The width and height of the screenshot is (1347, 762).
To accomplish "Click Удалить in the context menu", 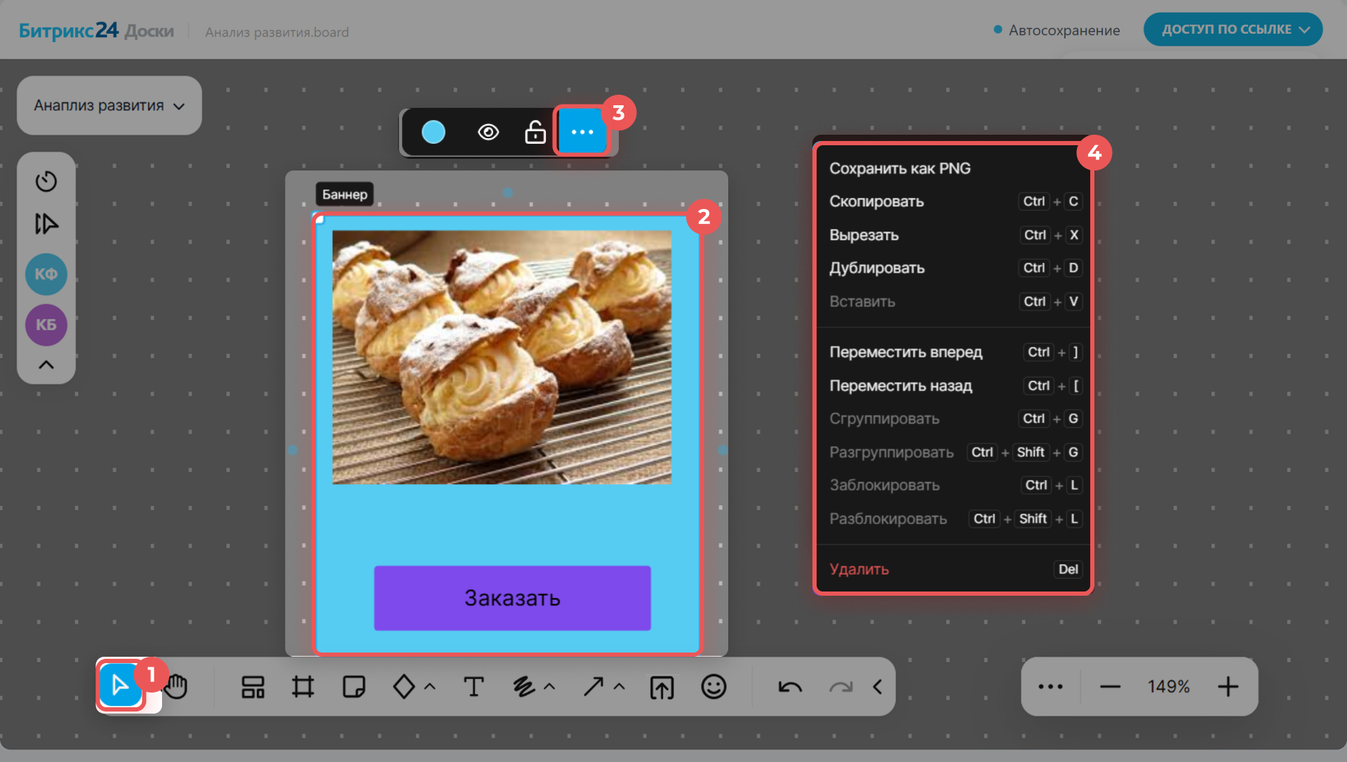I will 859,569.
